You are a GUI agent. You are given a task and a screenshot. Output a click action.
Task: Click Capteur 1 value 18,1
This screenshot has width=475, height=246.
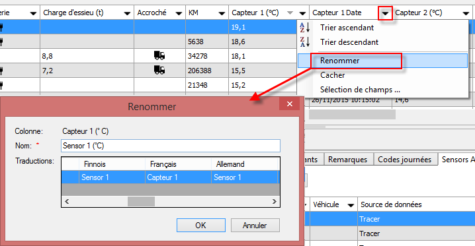click(x=263, y=56)
